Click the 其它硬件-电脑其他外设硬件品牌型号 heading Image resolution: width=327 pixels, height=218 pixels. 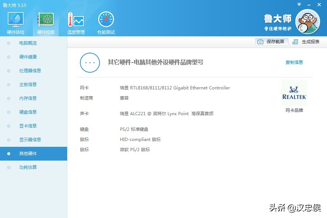click(156, 62)
